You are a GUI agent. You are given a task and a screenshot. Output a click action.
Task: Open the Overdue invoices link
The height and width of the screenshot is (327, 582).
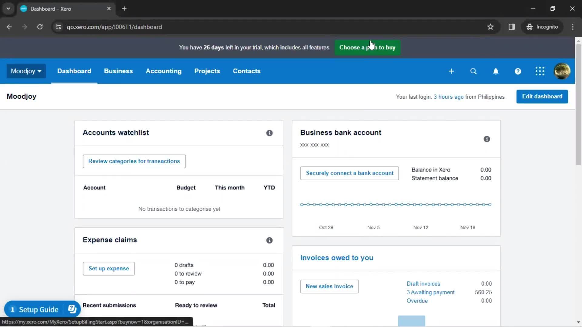(x=417, y=301)
